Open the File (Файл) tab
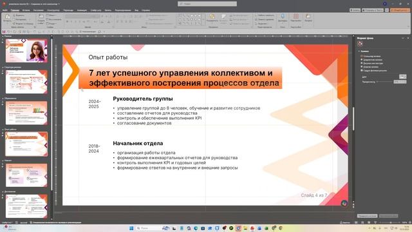 [5, 10]
